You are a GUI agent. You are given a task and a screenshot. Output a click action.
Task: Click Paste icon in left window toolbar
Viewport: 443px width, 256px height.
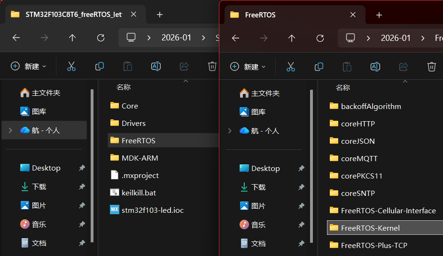click(128, 66)
